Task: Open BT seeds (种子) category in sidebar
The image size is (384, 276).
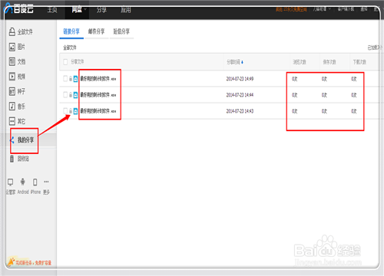Action: (x=17, y=91)
